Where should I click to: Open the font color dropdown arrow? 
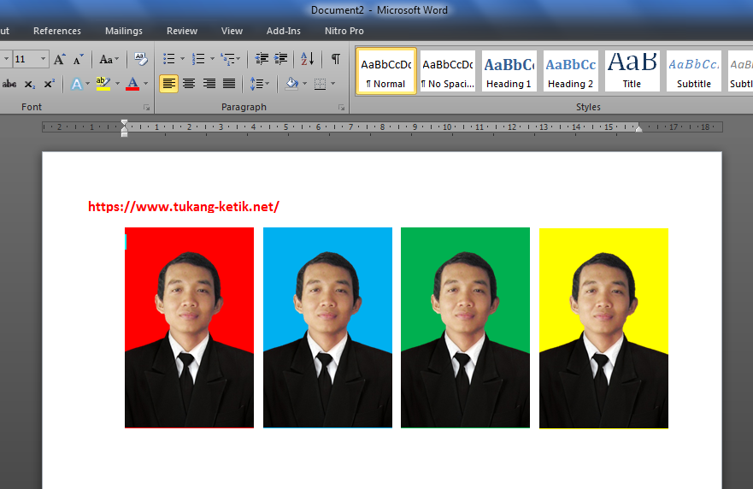click(x=145, y=84)
